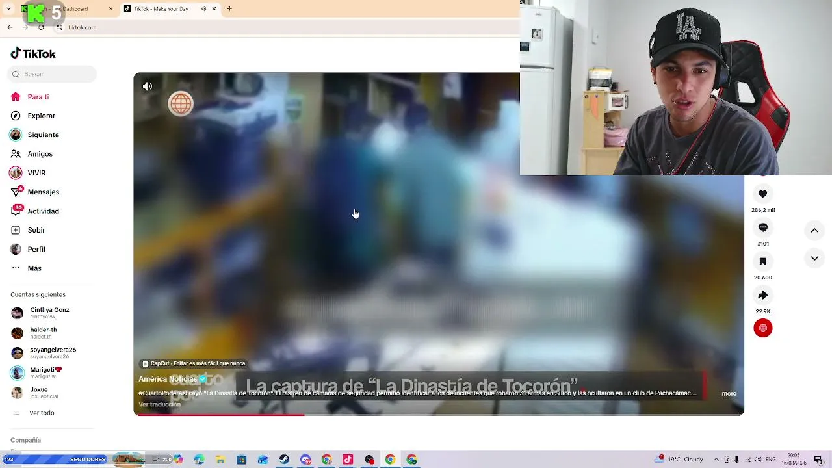Open the comments on the video
This screenshot has width=832, height=468.
pyautogui.click(x=763, y=227)
